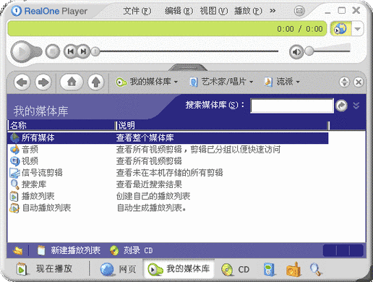Click the Forward navigation arrow

point(43,82)
